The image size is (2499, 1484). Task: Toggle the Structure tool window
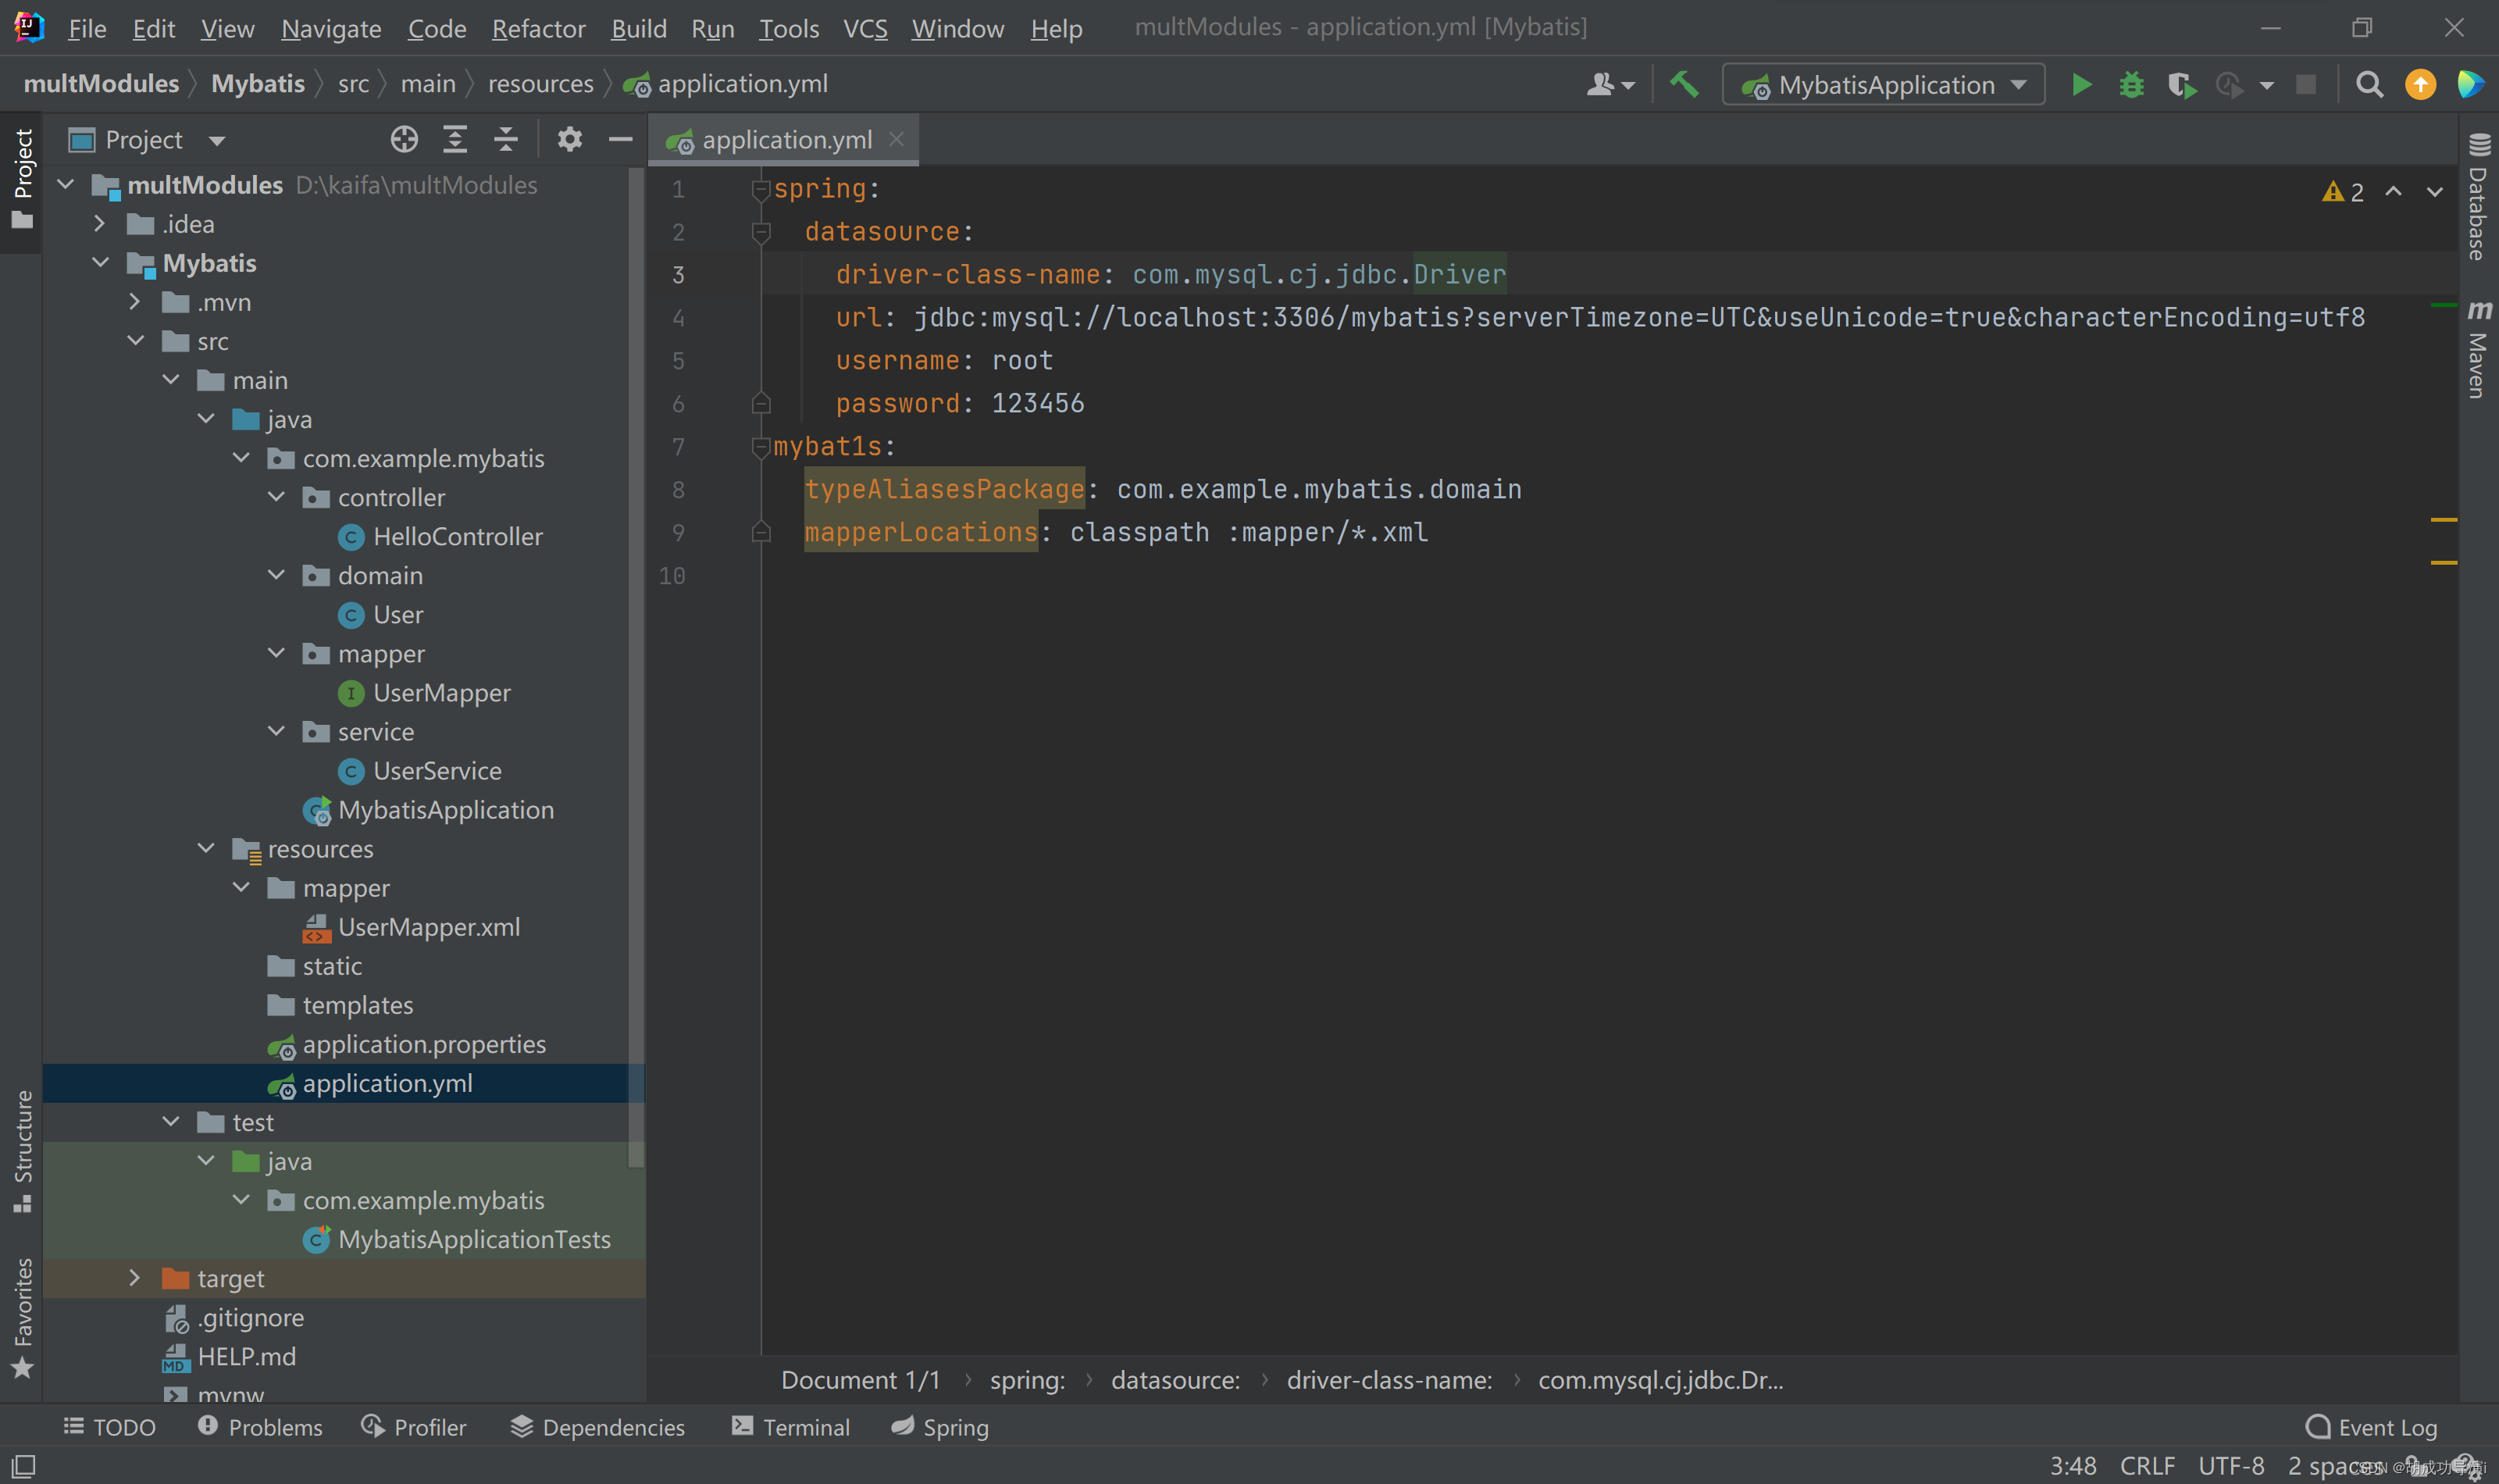pyautogui.click(x=22, y=1150)
